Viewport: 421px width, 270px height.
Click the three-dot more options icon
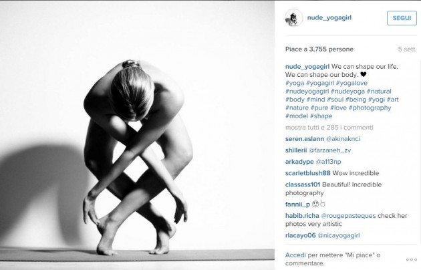click(x=412, y=259)
